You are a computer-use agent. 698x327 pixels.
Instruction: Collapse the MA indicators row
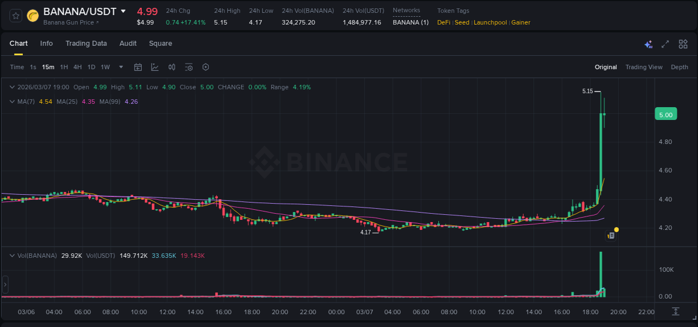pos(12,102)
